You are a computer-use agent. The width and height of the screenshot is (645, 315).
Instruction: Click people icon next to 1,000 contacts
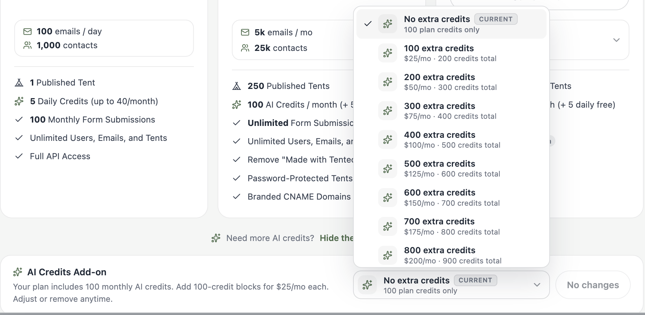27,45
